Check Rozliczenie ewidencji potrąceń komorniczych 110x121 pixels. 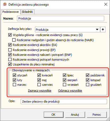(x=10, y=59)
